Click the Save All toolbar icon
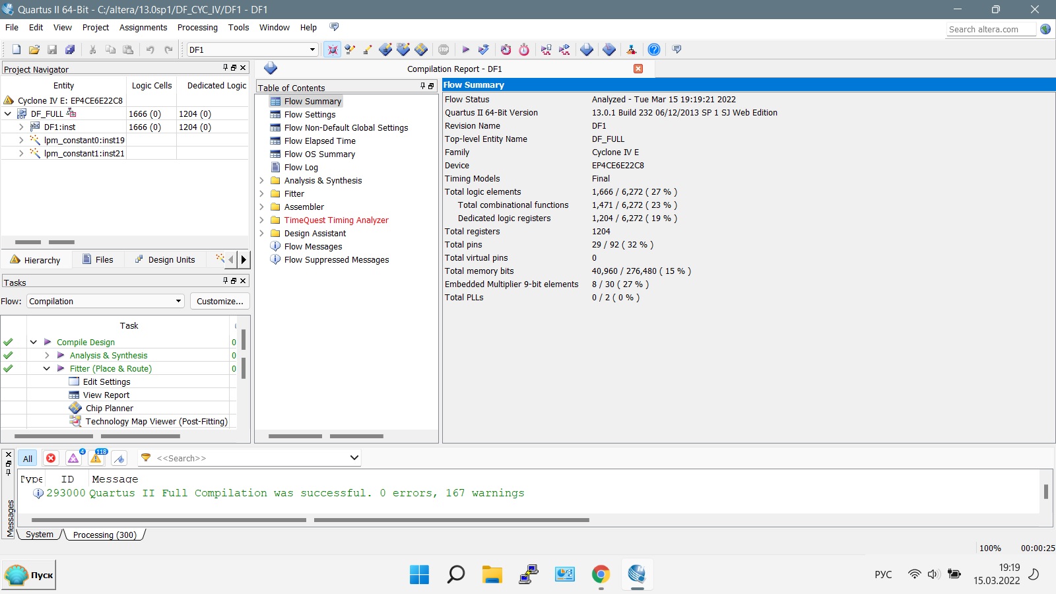This screenshot has width=1056, height=594. pos(70,49)
